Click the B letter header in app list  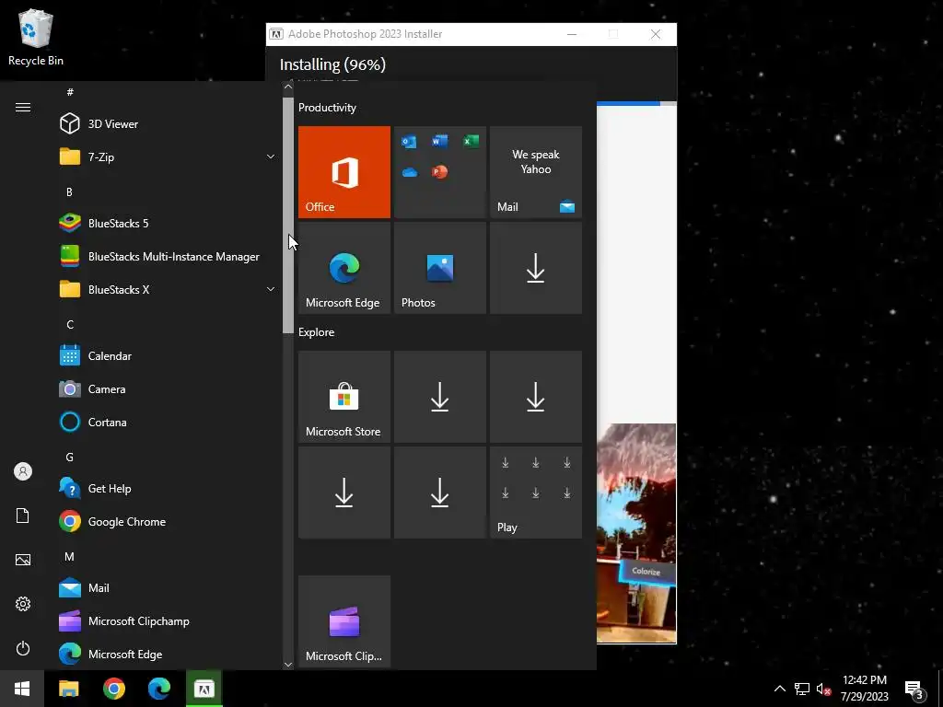click(x=69, y=191)
